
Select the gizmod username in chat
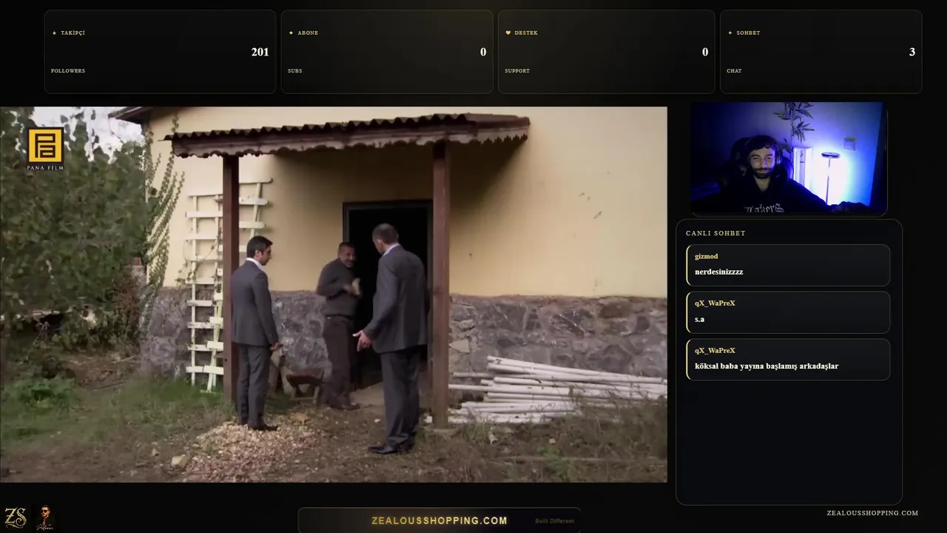tap(707, 256)
